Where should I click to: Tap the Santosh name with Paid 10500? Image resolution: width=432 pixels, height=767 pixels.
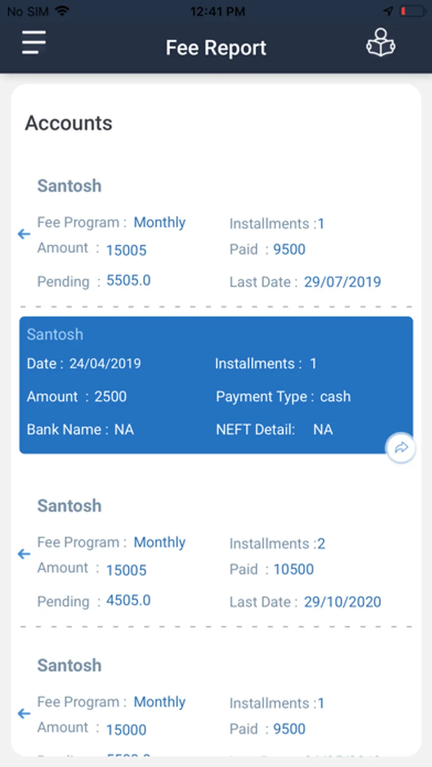(x=70, y=505)
